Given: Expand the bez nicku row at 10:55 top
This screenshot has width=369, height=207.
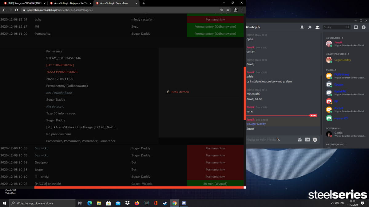Looking at the screenshot, I should tap(122, 148).
